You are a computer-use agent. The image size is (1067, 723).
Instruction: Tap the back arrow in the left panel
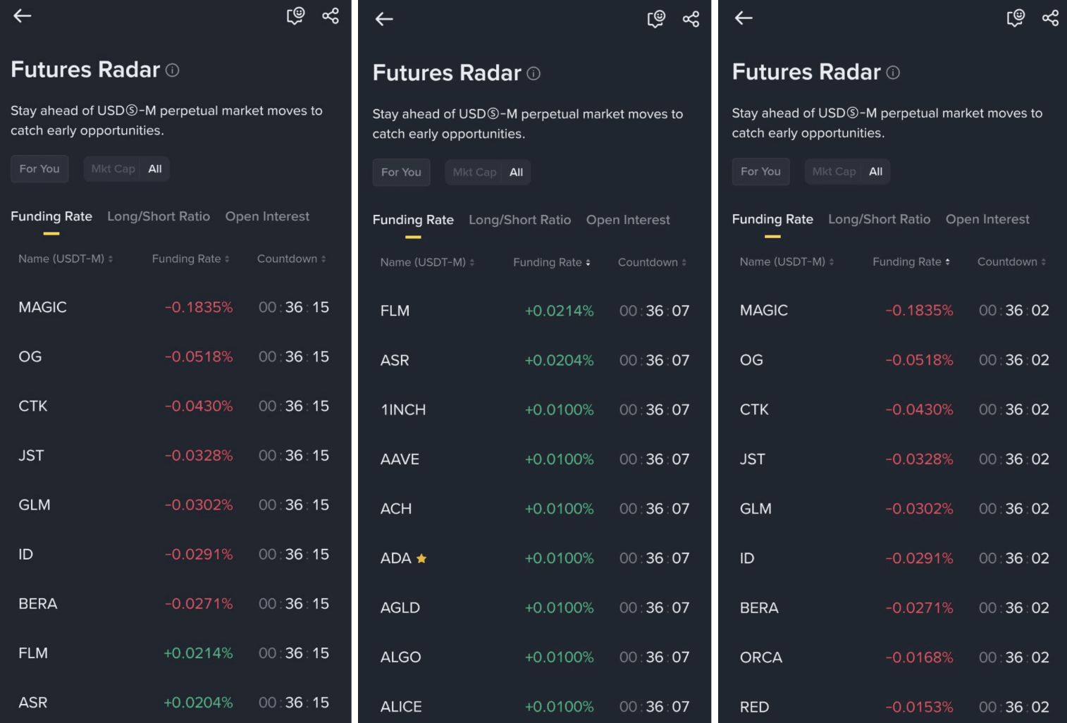tap(23, 16)
